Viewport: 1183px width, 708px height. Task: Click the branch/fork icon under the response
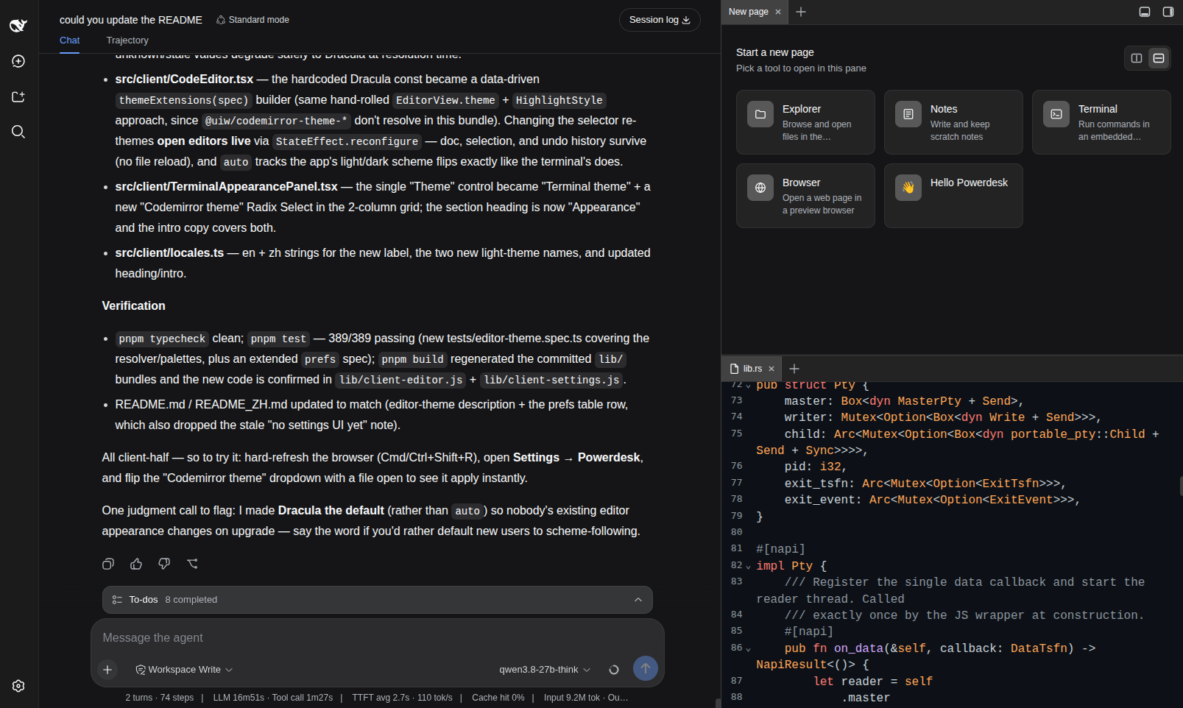tap(192, 564)
